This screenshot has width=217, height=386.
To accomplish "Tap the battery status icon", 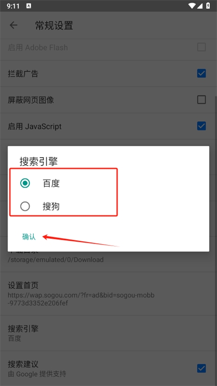I will tap(208, 6).
